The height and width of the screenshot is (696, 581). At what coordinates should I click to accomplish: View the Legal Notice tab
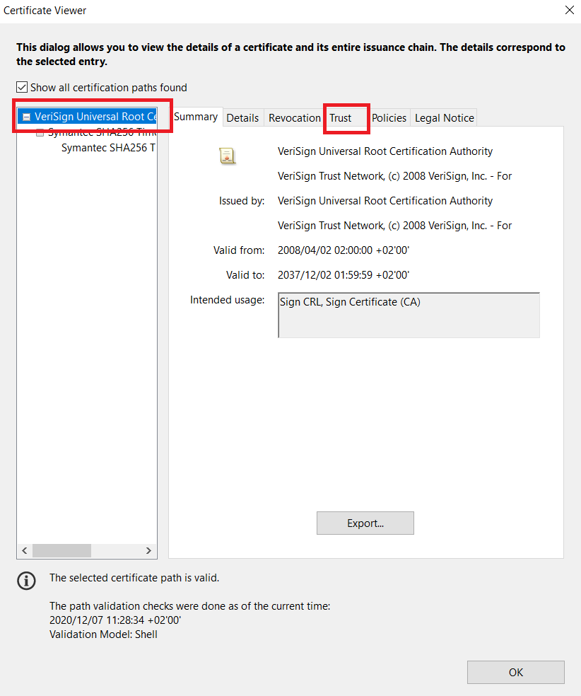coord(445,118)
